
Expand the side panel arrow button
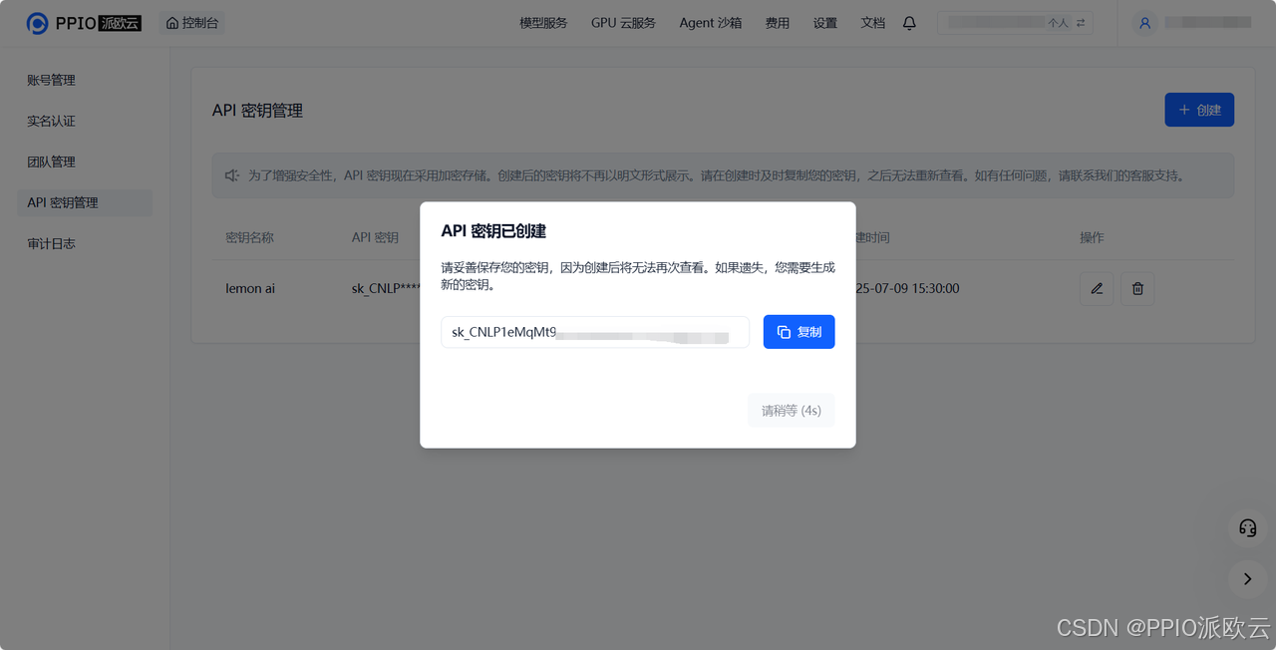pyautogui.click(x=1247, y=578)
